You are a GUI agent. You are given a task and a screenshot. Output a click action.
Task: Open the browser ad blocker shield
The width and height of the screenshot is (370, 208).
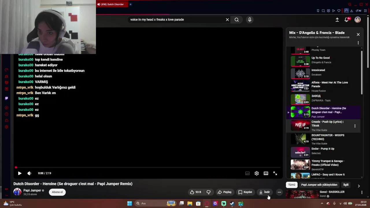[x=328, y=11]
